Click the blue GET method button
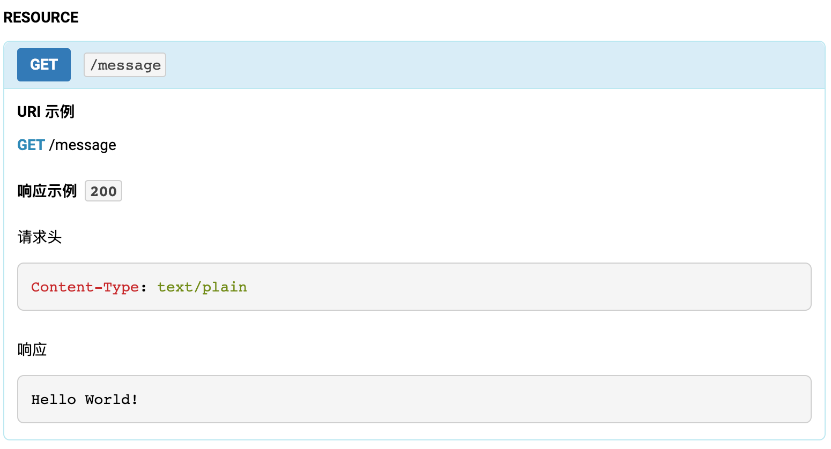The image size is (831, 449). [x=44, y=65]
